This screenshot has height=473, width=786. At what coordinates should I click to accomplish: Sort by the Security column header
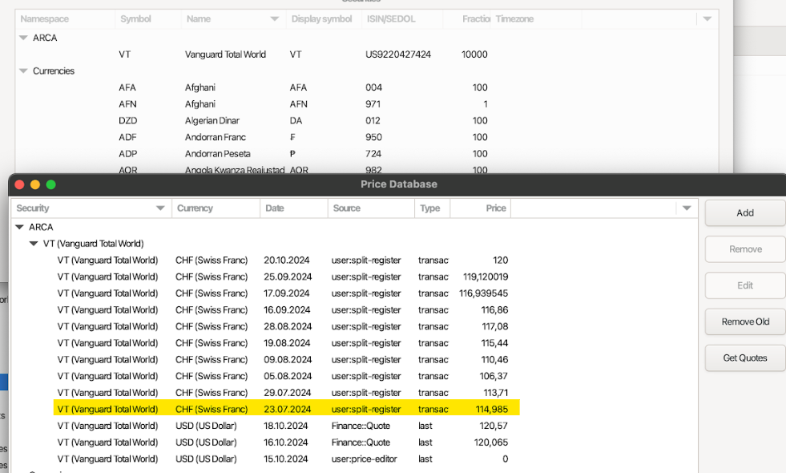(91, 208)
